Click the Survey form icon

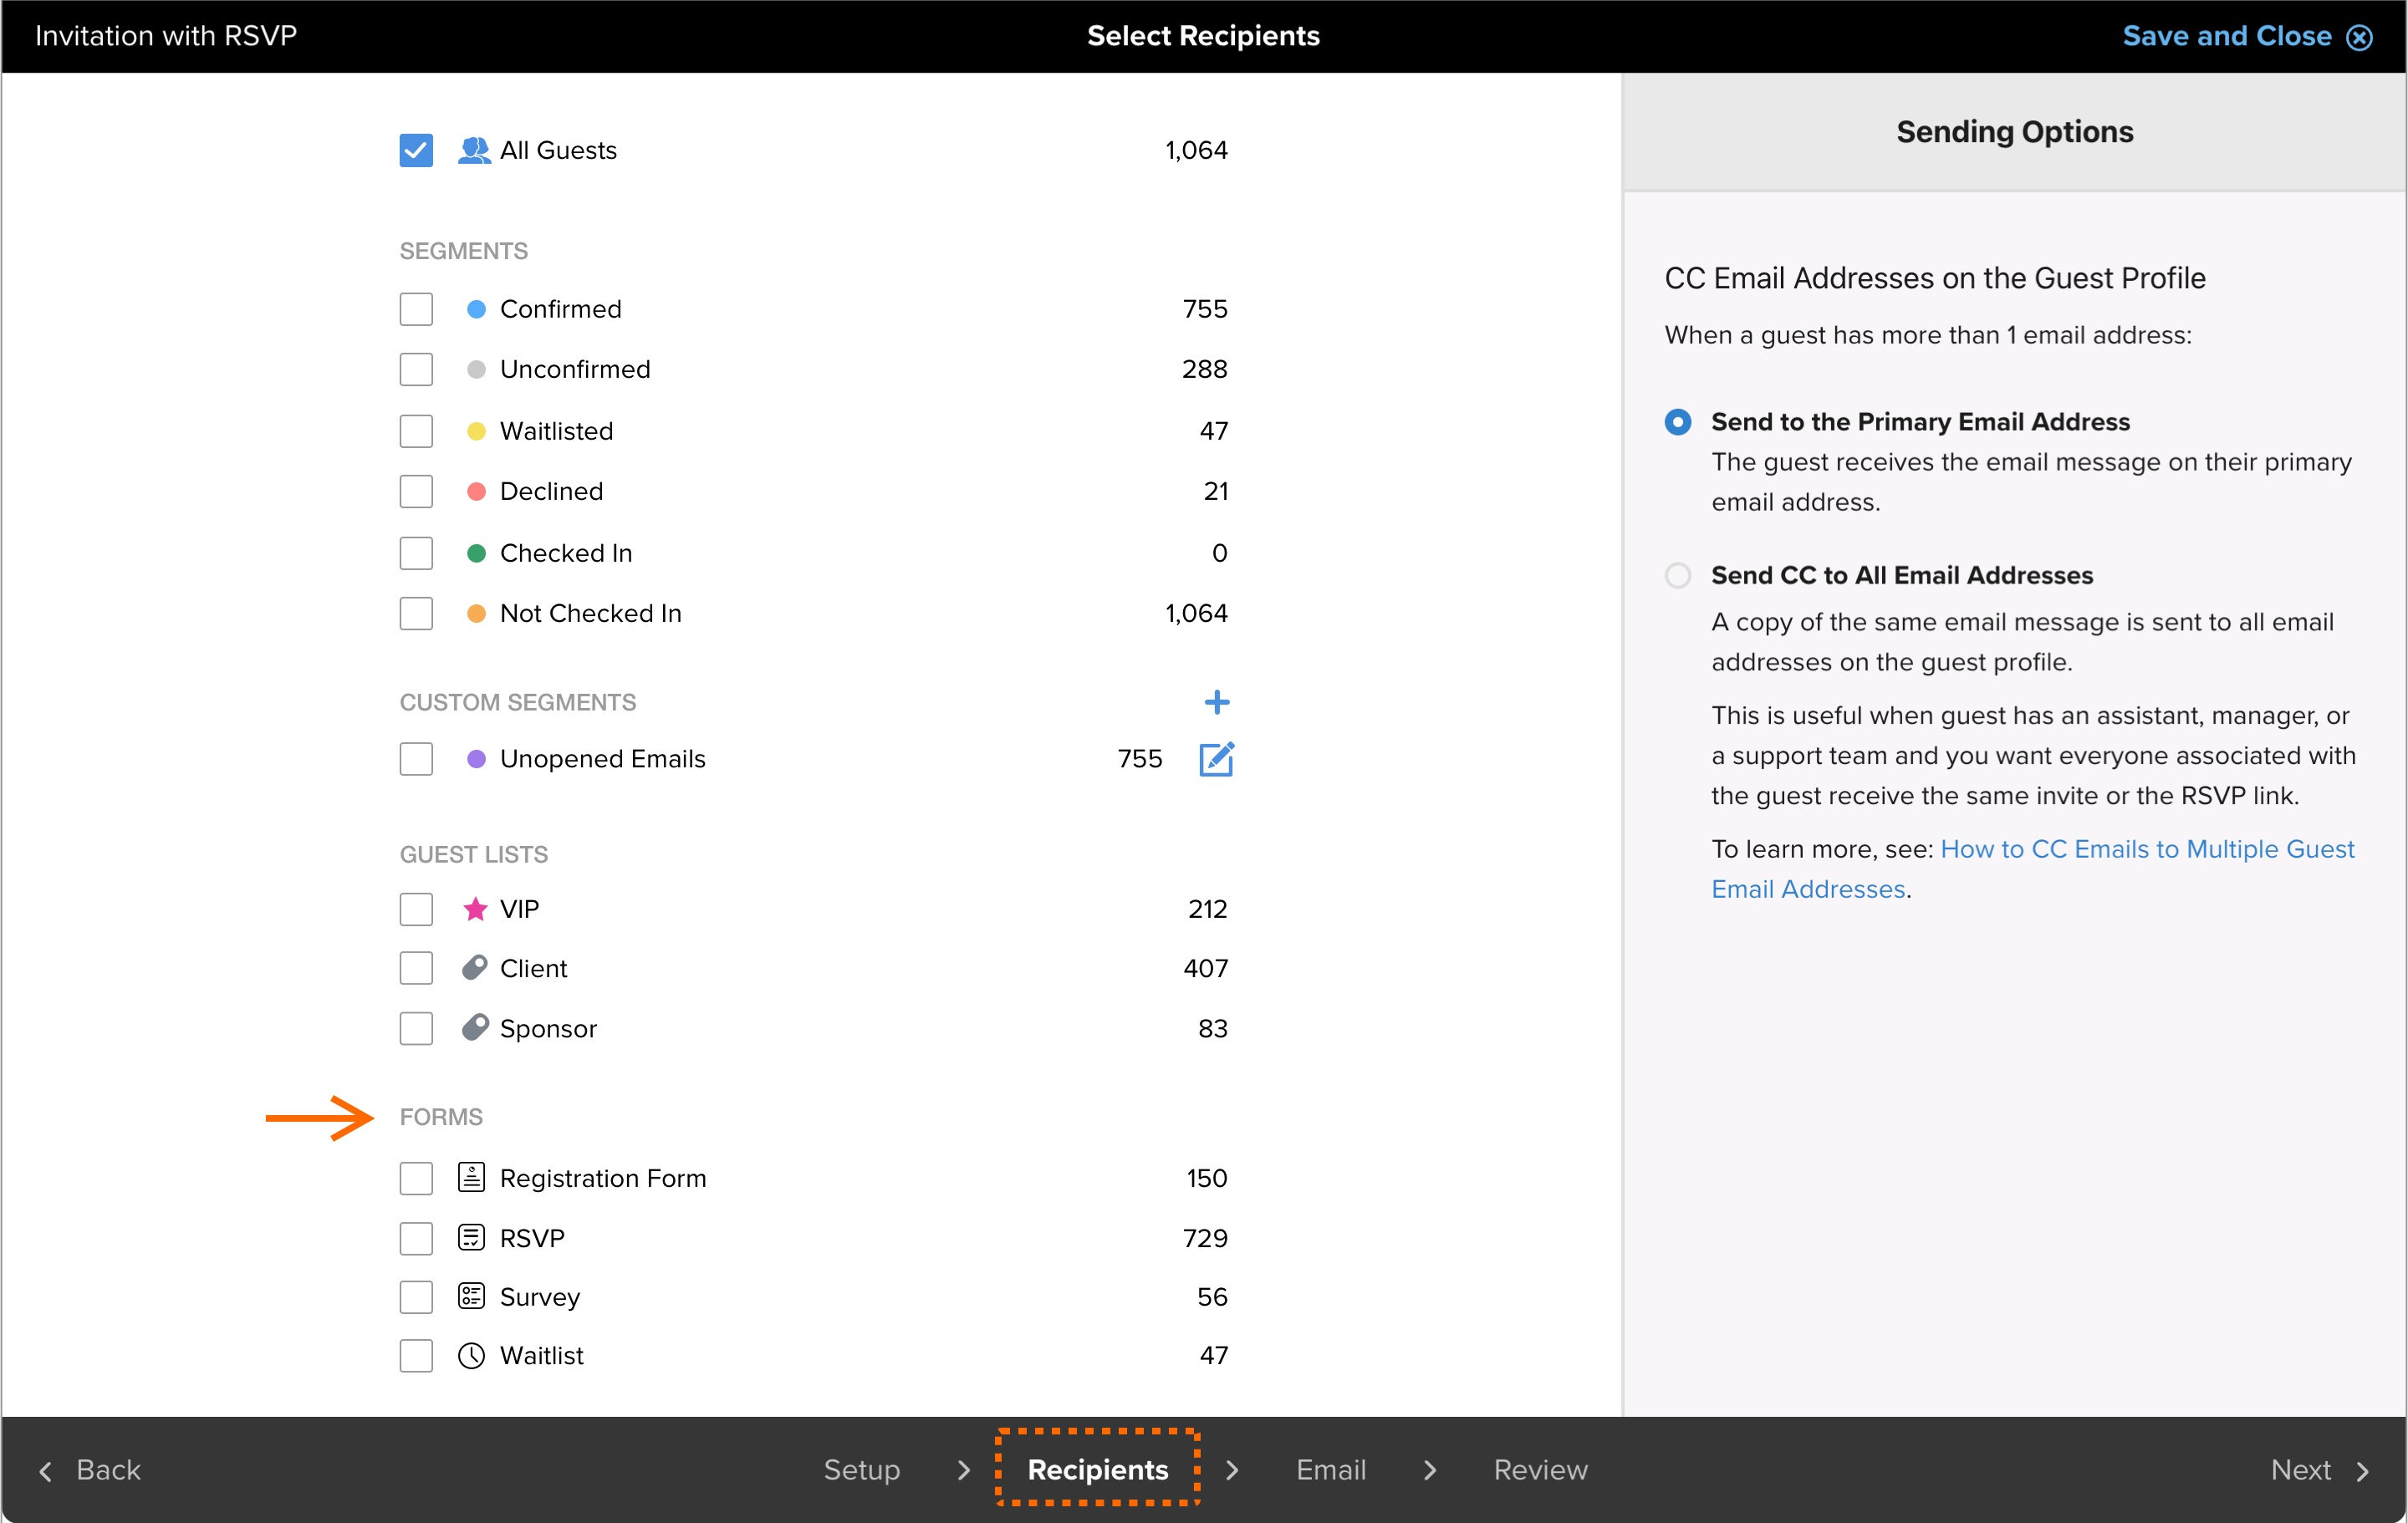point(471,1296)
